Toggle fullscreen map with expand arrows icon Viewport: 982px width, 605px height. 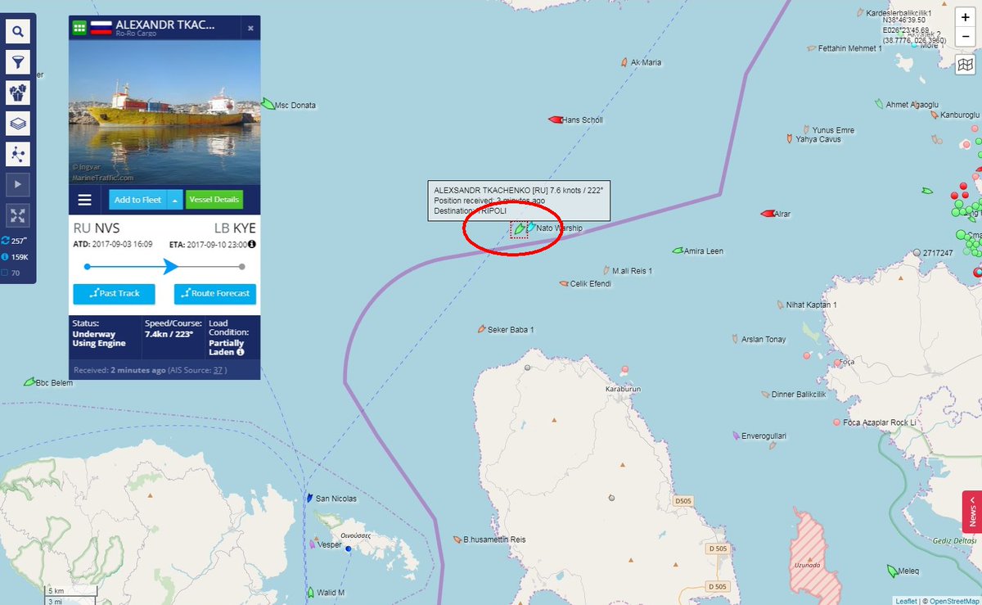(x=18, y=215)
